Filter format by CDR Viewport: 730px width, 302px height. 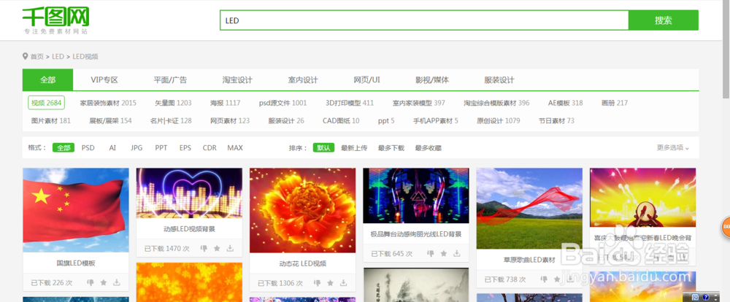pyautogui.click(x=210, y=148)
